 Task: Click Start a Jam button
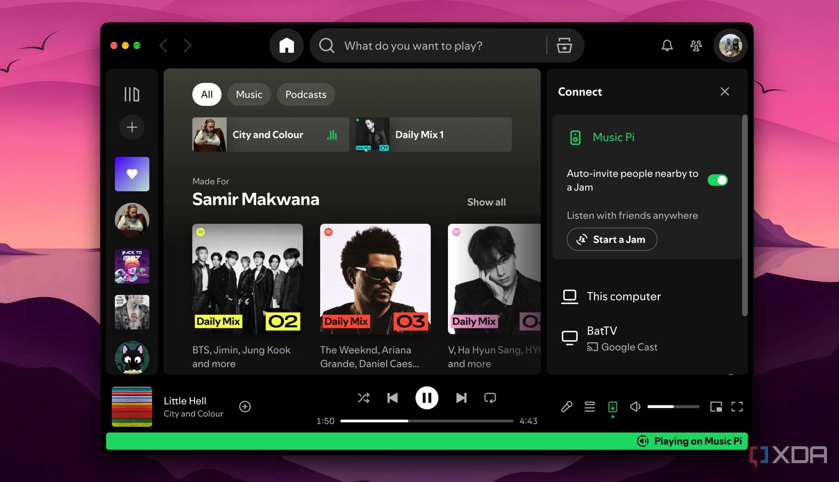tap(612, 239)
